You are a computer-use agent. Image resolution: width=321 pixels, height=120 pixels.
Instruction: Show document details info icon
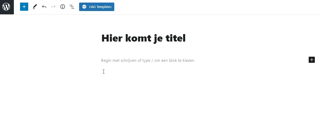(63, 7)
